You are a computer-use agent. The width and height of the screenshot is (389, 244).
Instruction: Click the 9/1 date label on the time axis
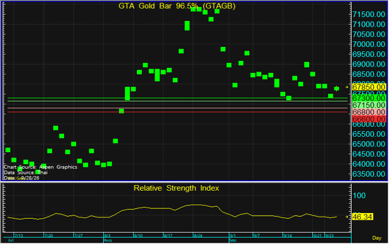pyautogui.click(x=233, y=235)
